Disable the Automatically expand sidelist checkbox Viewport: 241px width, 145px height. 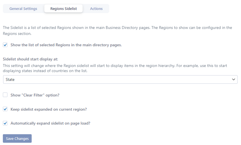pyautogui.click(x=5, y=123)
